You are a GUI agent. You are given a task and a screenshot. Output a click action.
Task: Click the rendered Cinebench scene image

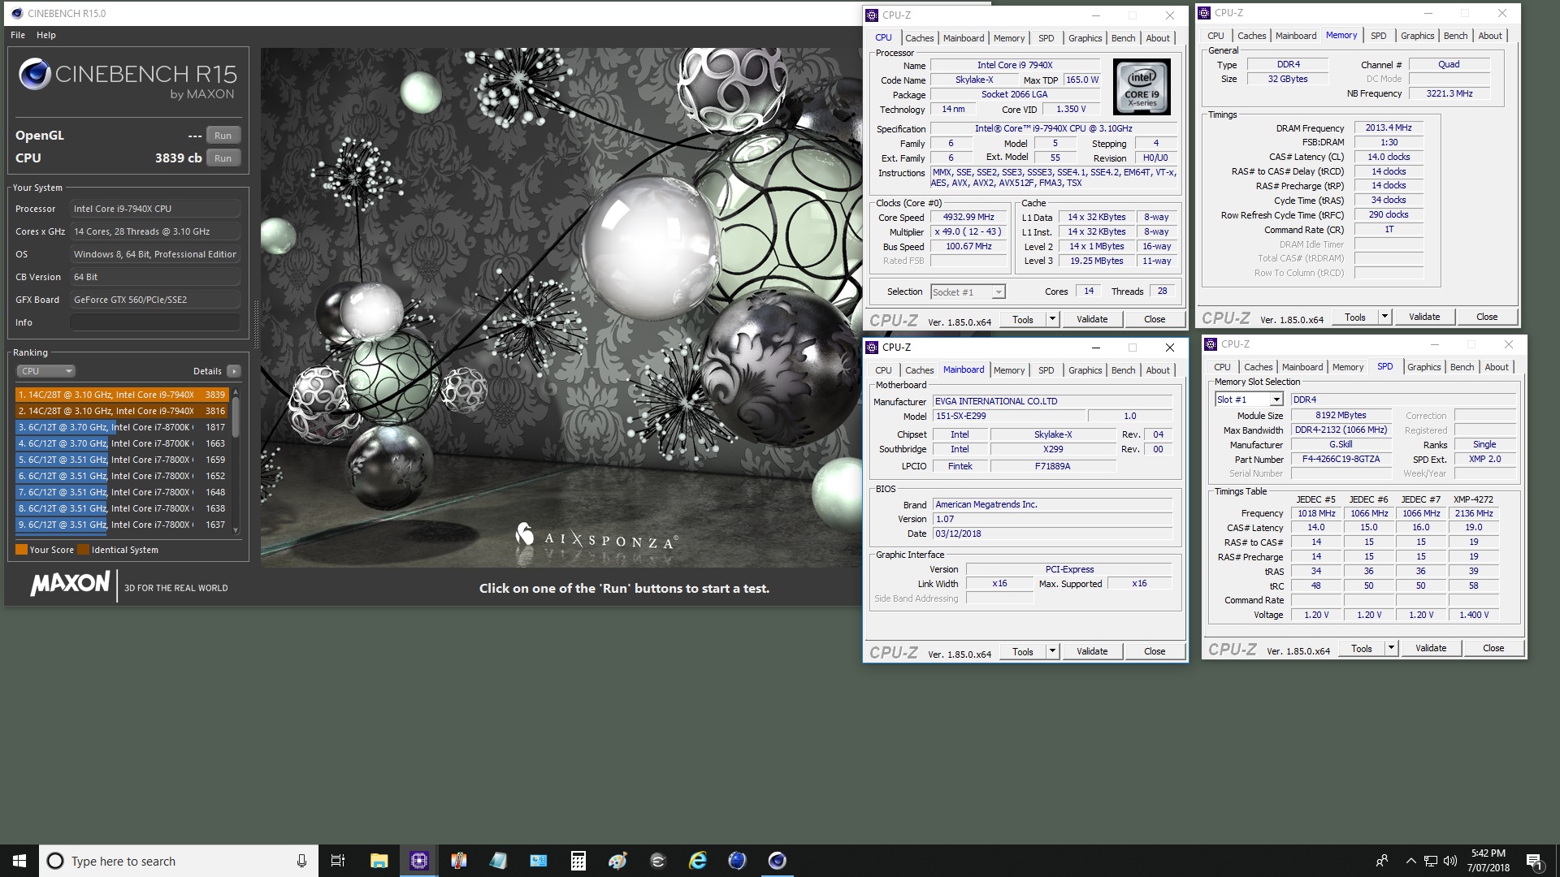pyautogui.click(x=561, y=307)
